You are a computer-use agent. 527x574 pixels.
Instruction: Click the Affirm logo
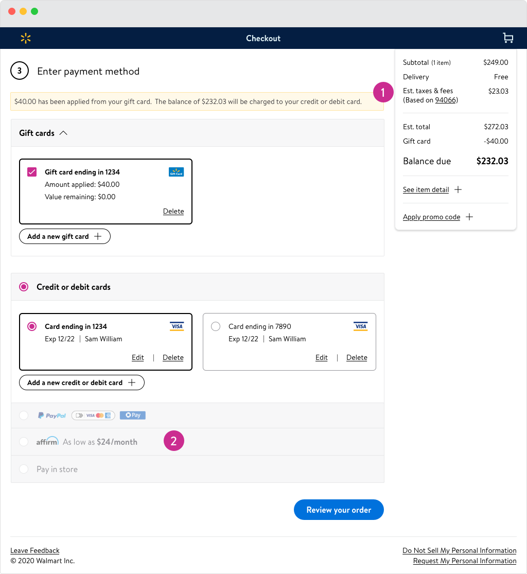[47, 442]
